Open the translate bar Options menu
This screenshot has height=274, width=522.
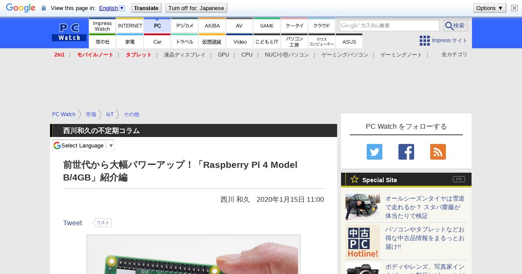489,8
